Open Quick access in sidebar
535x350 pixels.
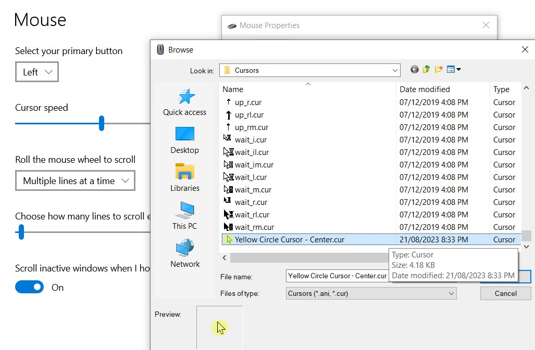pos(184,102)
